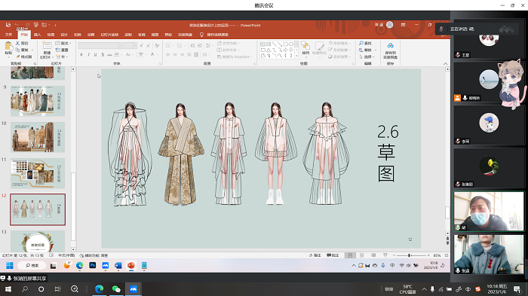
Task: Open the font name dropdown
Action: pyautogui.click(x=120, y=45)
